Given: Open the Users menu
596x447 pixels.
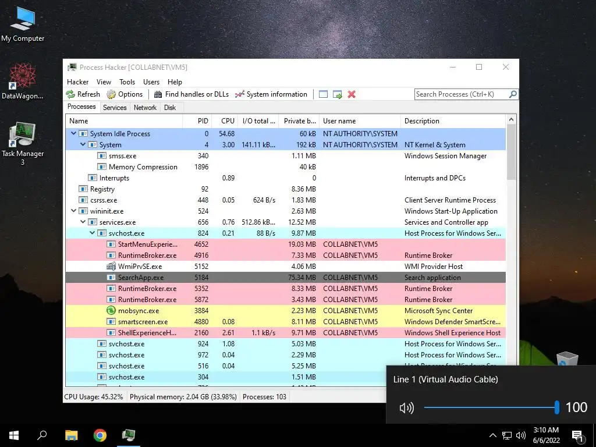Looking at the screenshot, I should click(151, 81).
